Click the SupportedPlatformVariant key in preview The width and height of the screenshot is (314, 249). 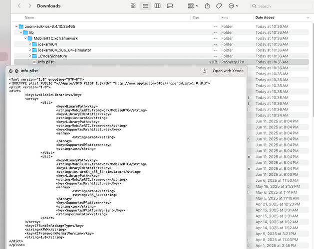90,210
